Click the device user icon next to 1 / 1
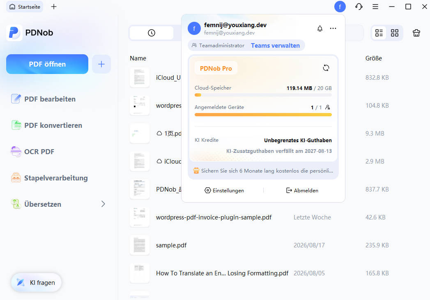 pos(327,107)
